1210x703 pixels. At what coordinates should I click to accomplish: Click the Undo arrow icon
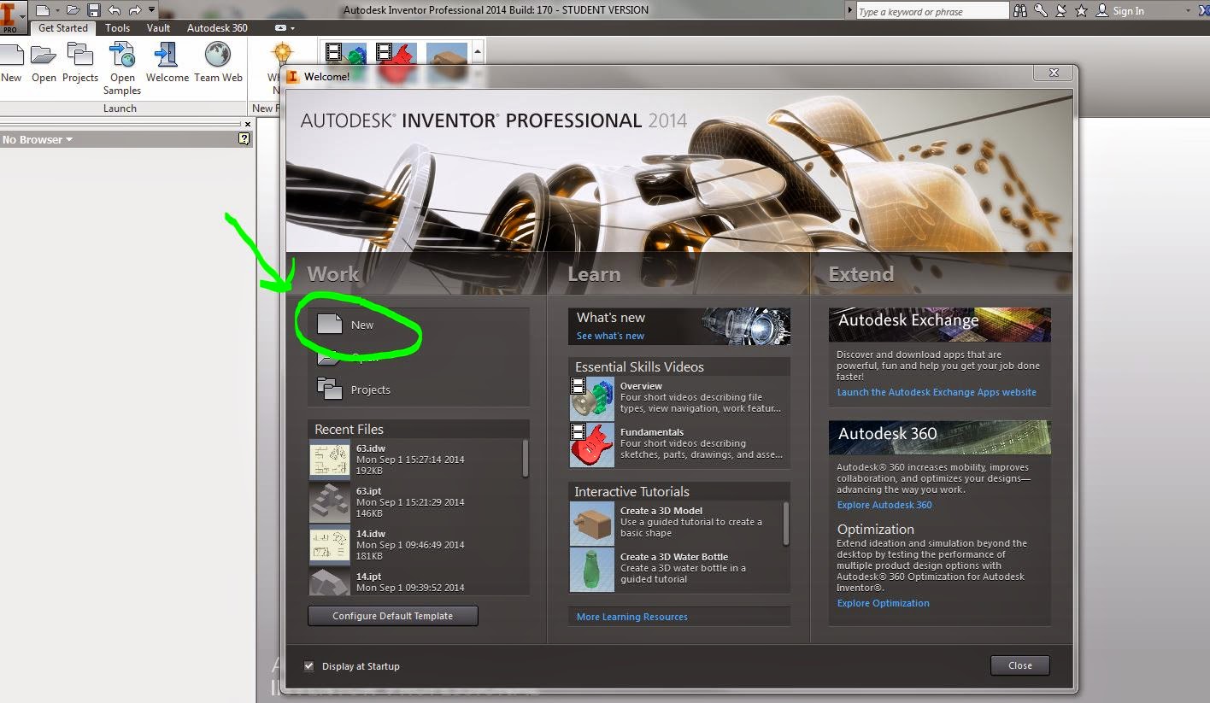coord(116,9)
